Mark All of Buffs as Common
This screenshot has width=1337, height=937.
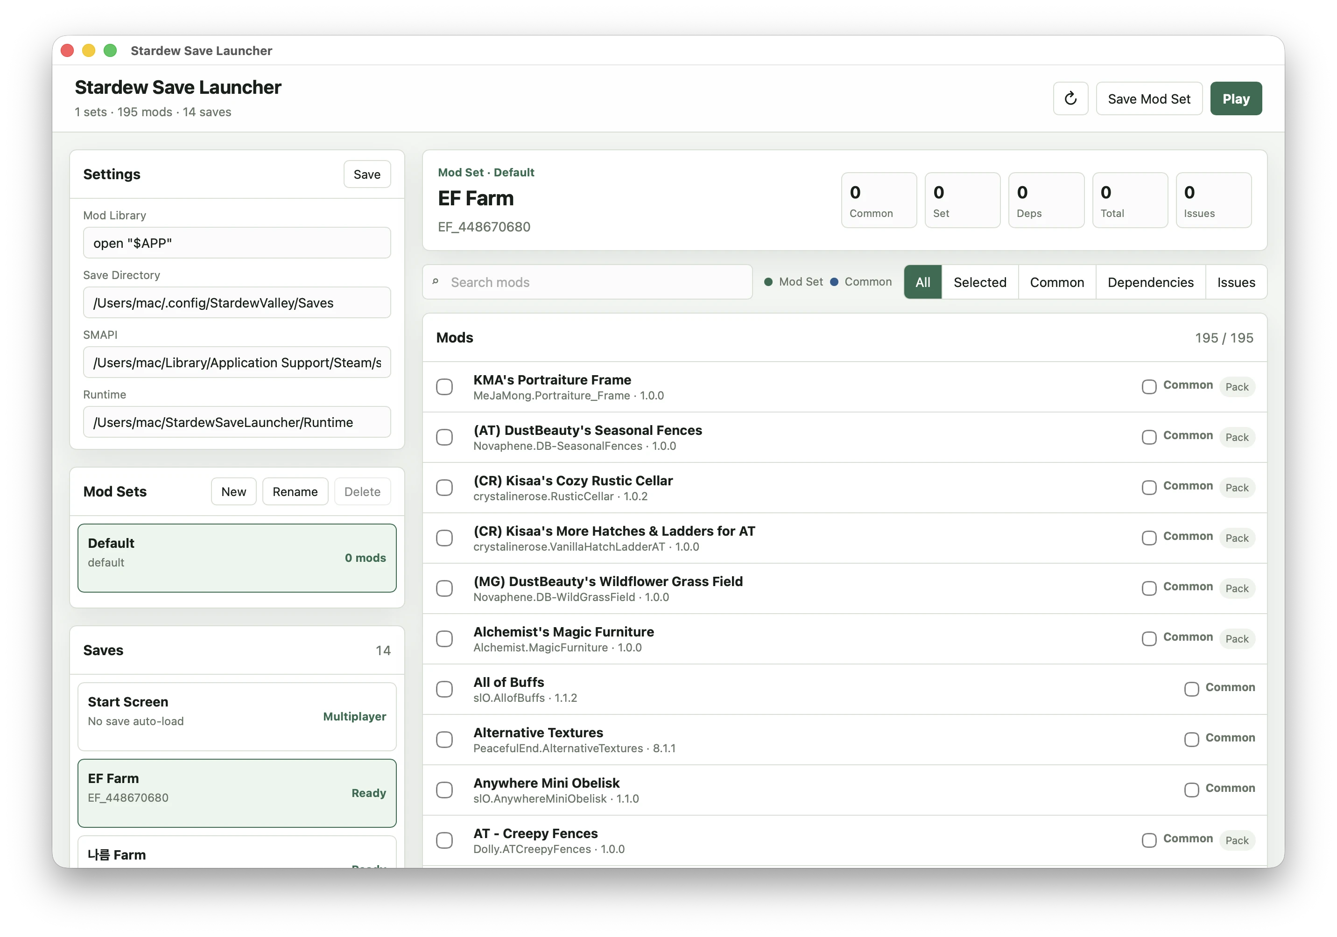pos(1191,689)
